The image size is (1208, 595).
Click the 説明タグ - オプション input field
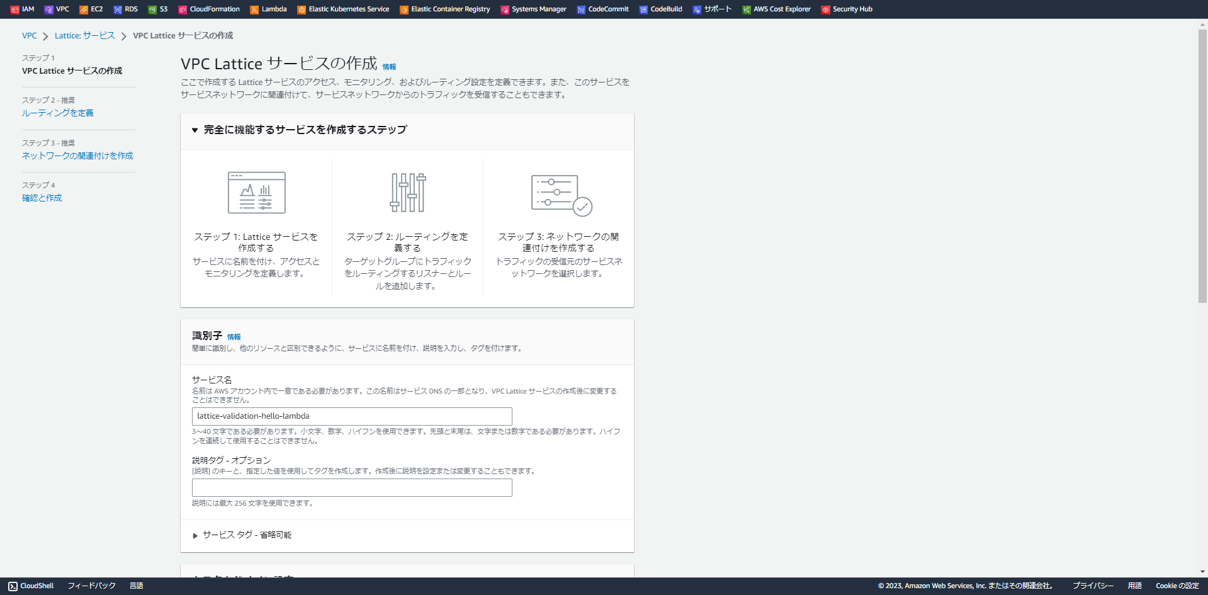[352, 488]
